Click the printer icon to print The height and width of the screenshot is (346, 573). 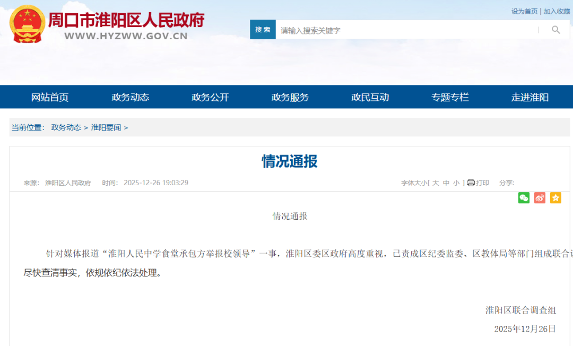pos(471,183)
